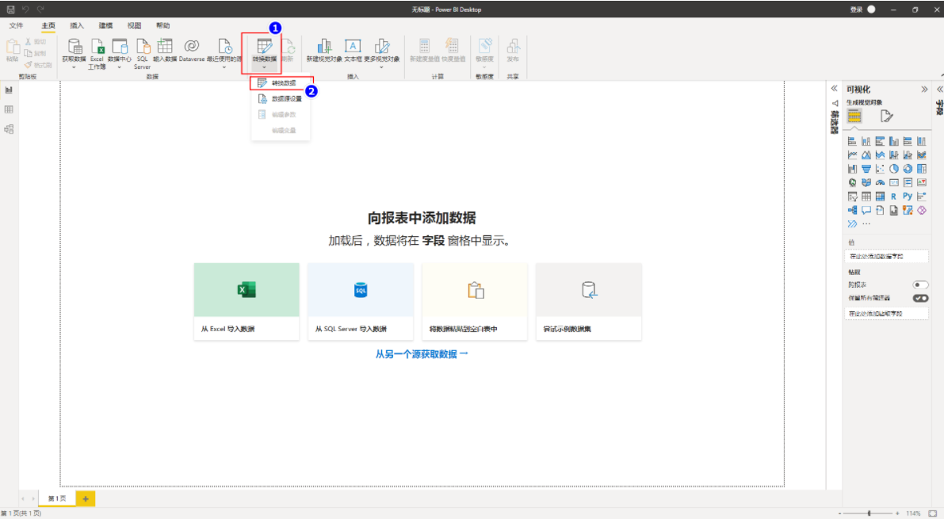This screenshot has width=944, height=519.
Task: Adjust the zoom slider in status bar
Action: click(869, 513)
